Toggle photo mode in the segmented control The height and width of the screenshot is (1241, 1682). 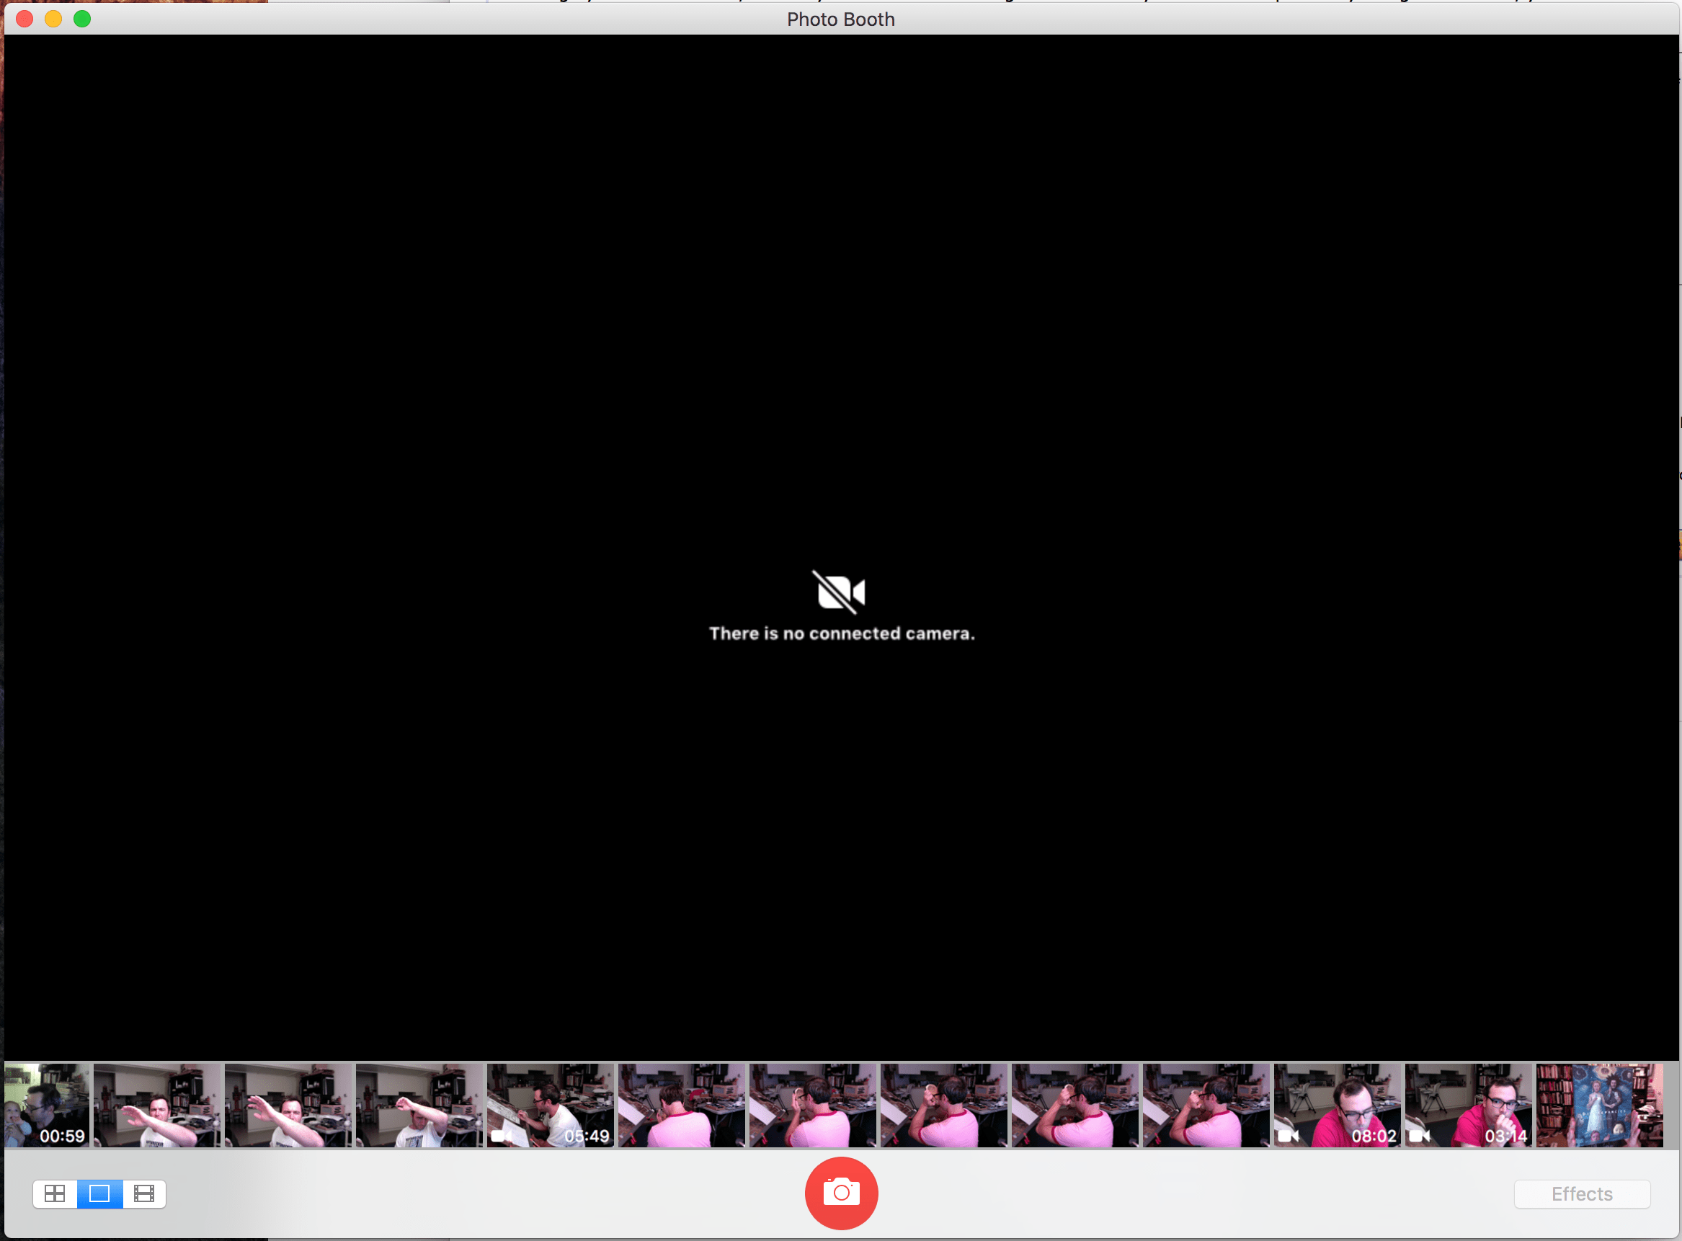click(x=99, y=1193)
